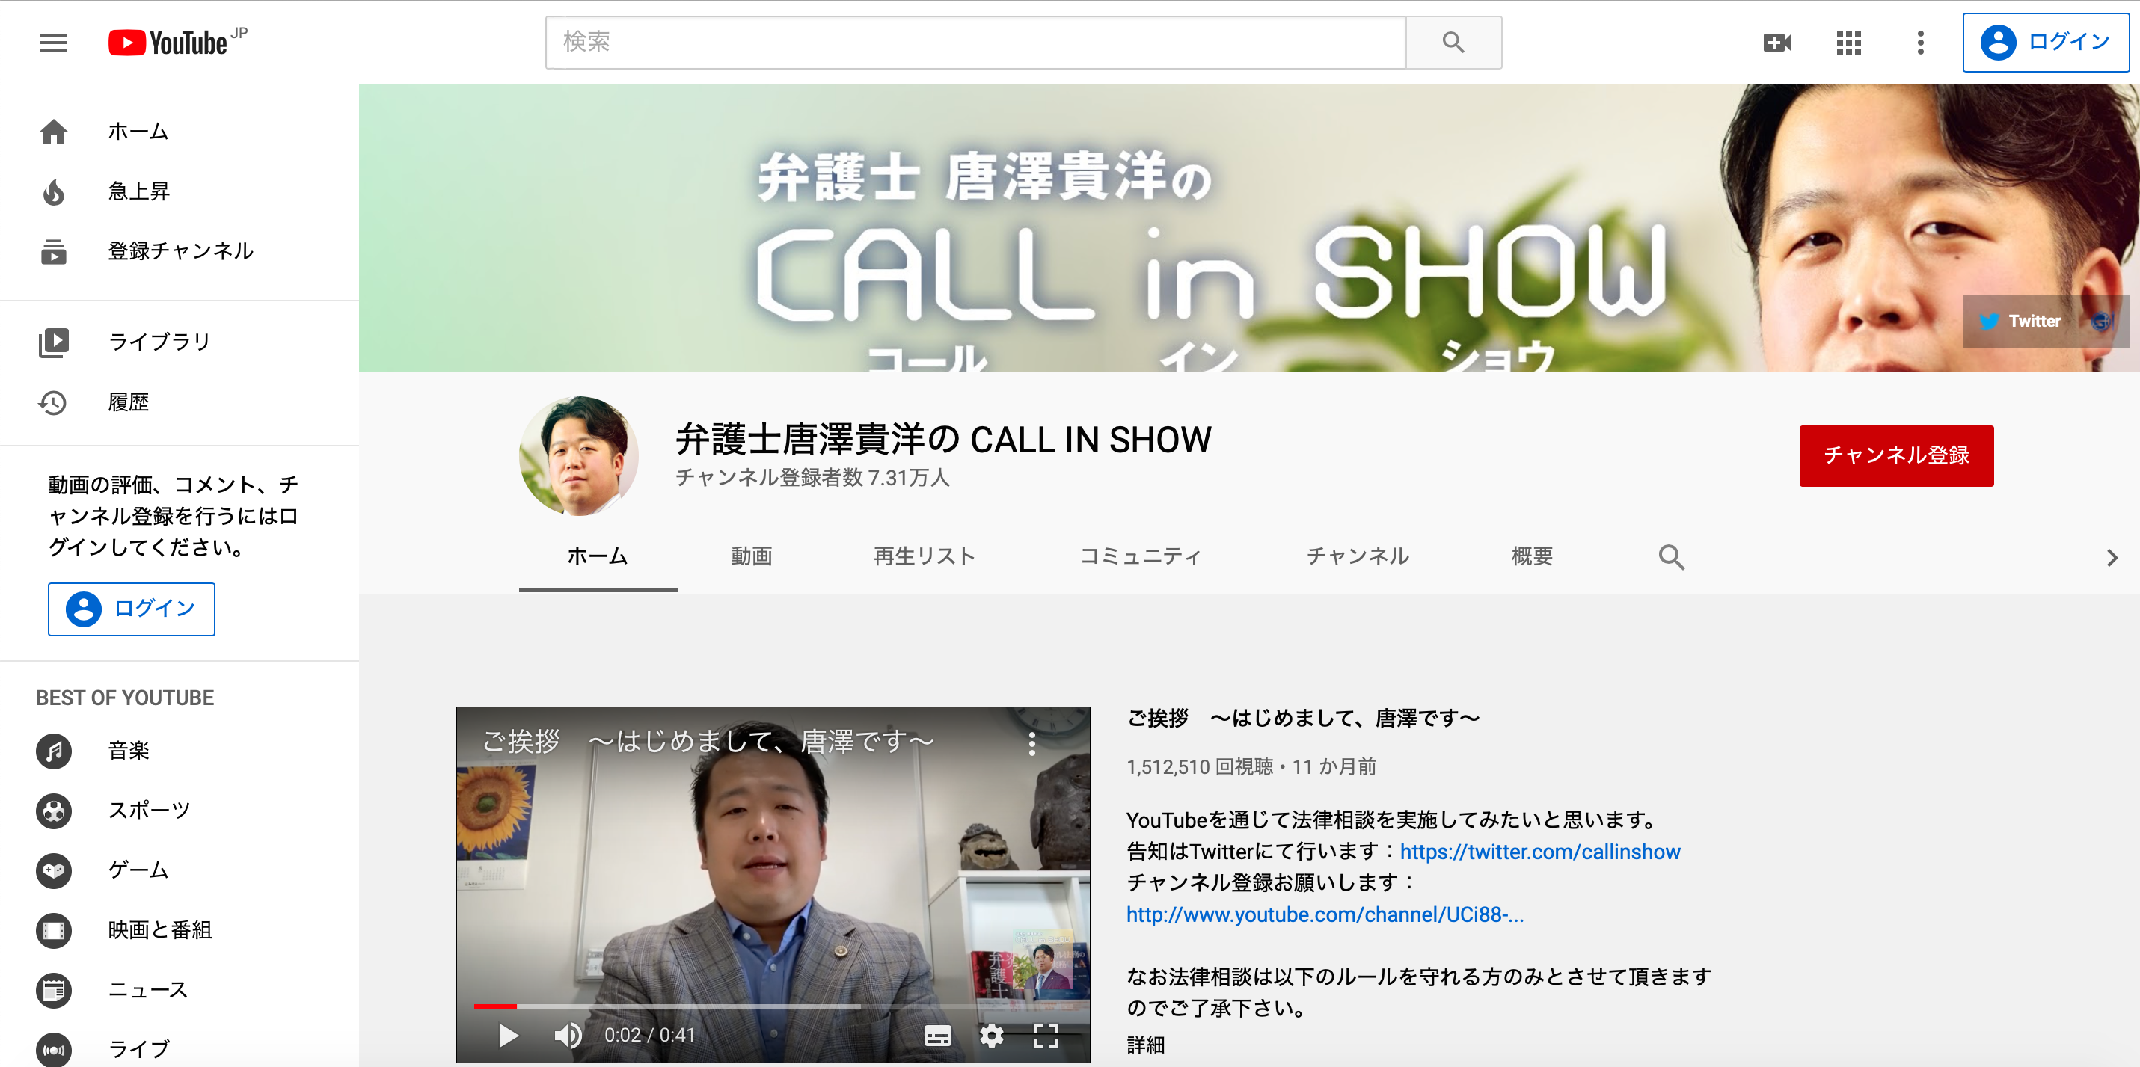Click the '1,512,510 回視聴' view count text
This screenshot has height=1067, width=2140.
coord(1199,767)
